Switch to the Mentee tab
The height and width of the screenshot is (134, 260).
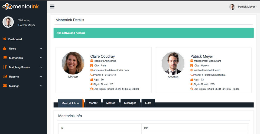coord(111,103)
